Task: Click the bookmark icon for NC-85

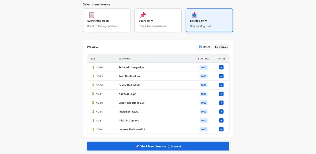Action: 93,112
